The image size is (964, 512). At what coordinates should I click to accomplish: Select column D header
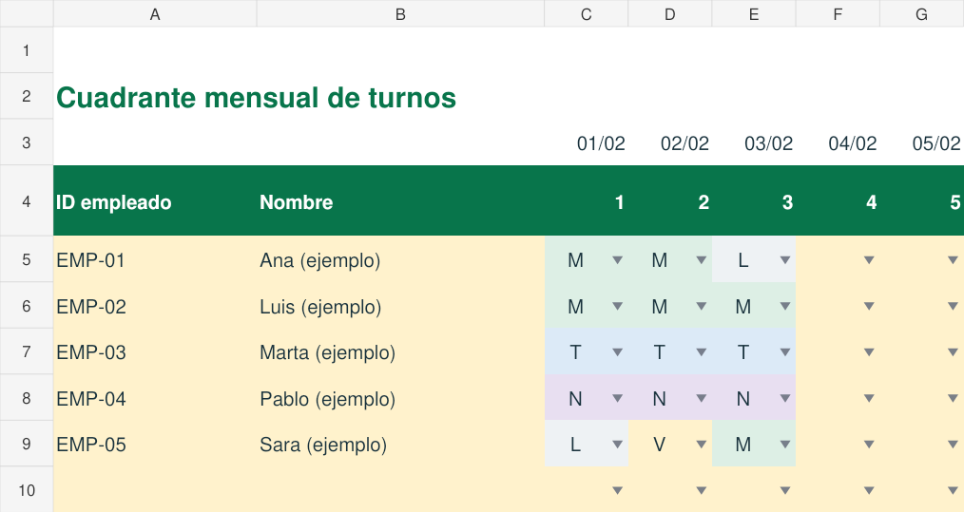tap(670, 13)
